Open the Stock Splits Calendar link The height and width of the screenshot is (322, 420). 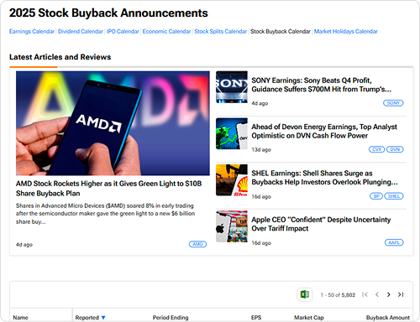click(x=221, y=31)
